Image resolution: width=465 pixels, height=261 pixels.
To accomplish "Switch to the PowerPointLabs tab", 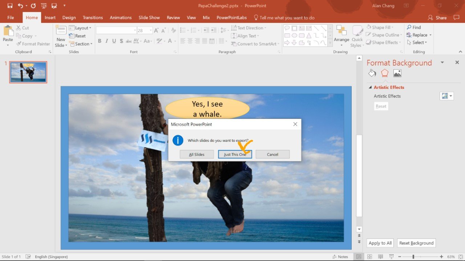I will tap(231, 17).
